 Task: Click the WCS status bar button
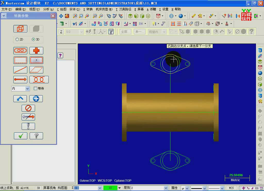coord(231,188)
